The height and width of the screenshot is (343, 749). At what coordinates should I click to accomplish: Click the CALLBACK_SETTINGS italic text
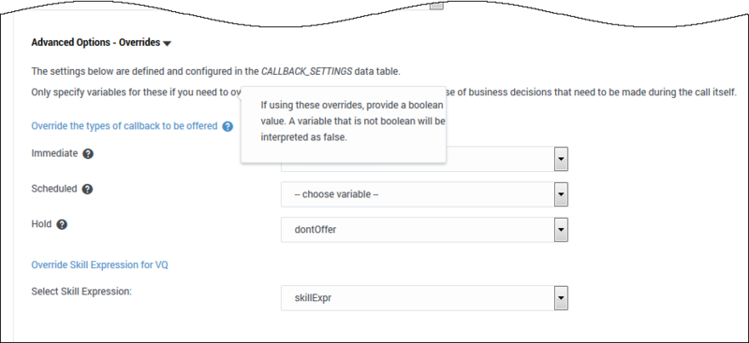(x=307, y=72)
